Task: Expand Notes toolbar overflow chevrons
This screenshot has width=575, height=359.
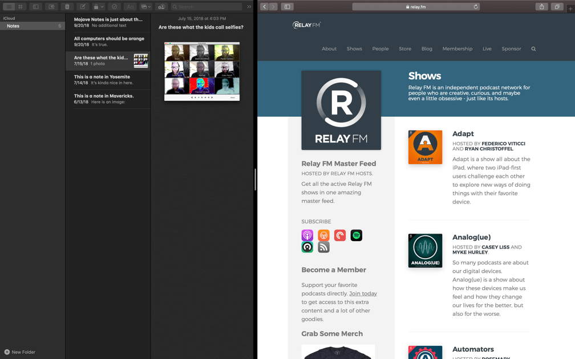Action: tap(249, 7)
